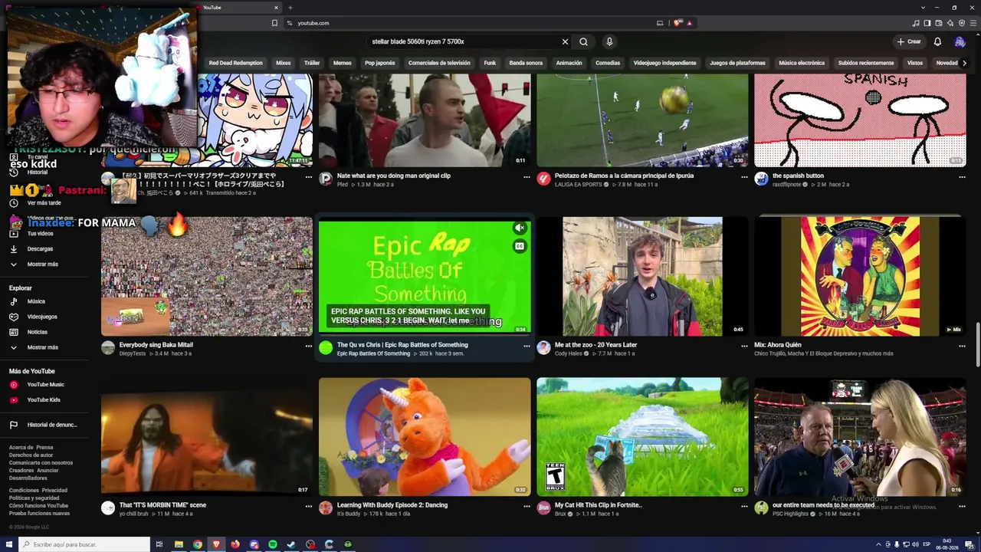Open the Cody Hales channel avatar
The height and width of the screenshot is (552, 981).
pyautogui.click(x=543, y=348)
